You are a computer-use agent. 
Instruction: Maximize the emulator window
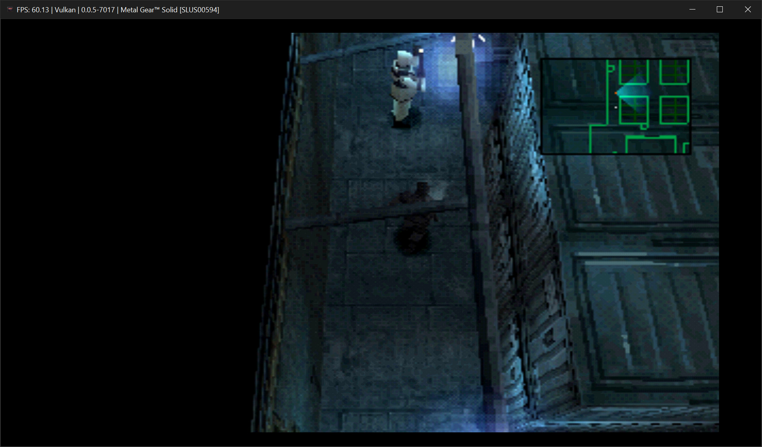pyautogui.click(x=720, y=10)
